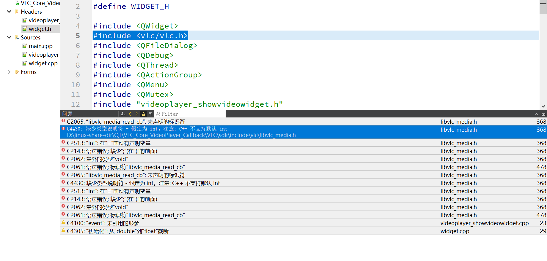
Task: Click the #include <QMutex> line
Action: pyautogui.click(x=133, y=94)
